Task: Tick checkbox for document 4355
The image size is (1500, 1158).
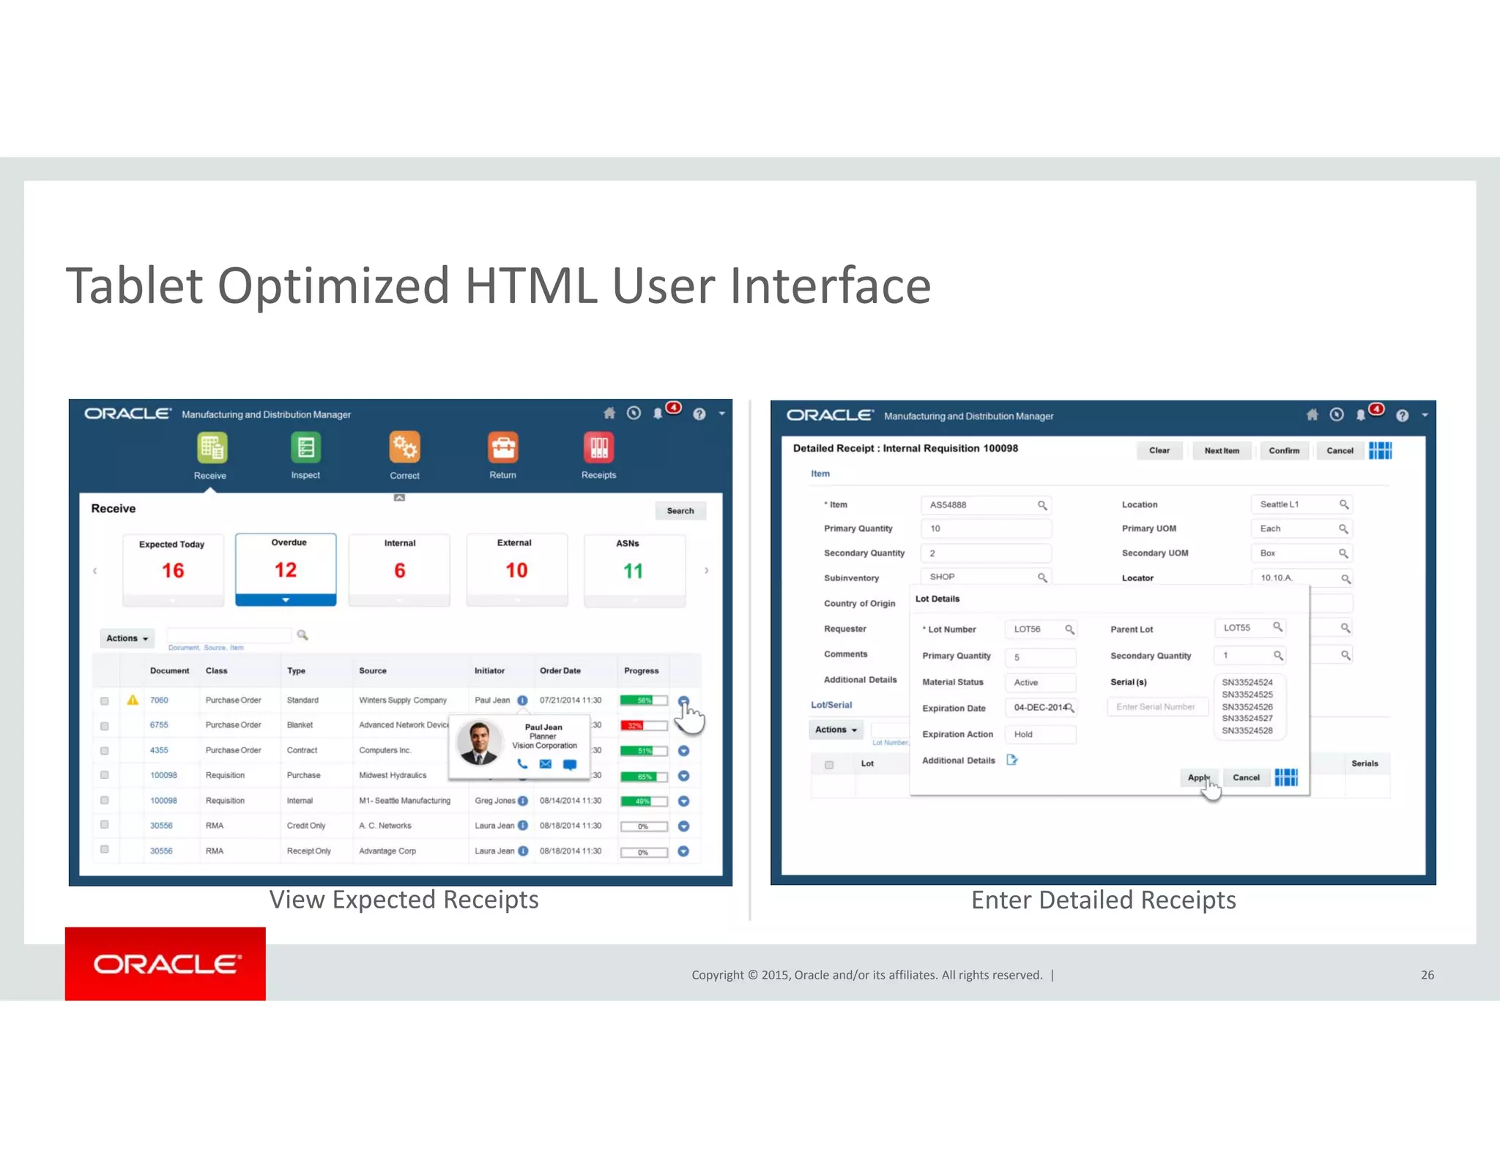Action: click(105, 751)
